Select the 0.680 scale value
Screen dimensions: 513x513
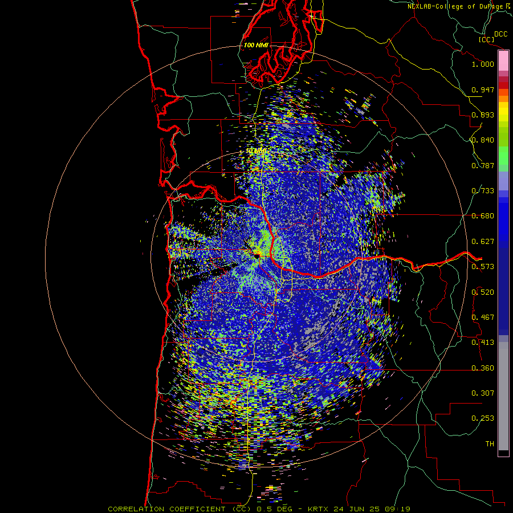483,216
